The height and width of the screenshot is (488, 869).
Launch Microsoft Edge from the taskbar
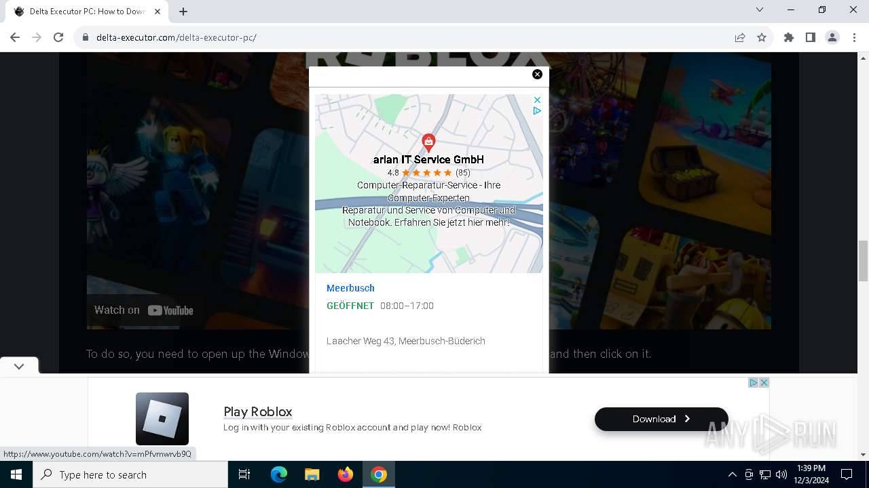[279, 474]
